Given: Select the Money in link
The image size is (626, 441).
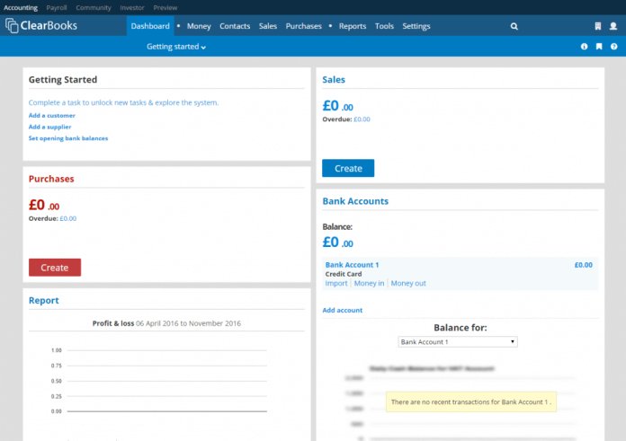Looking at the screenshot, I should pos(369,283).
